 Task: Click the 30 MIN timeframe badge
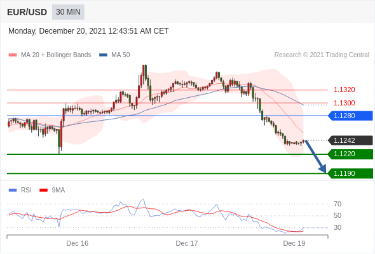(x=68, y=12)
